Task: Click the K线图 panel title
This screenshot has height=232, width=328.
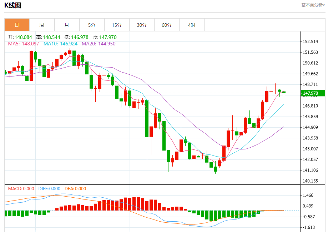Action: click(x=13, y=5)
